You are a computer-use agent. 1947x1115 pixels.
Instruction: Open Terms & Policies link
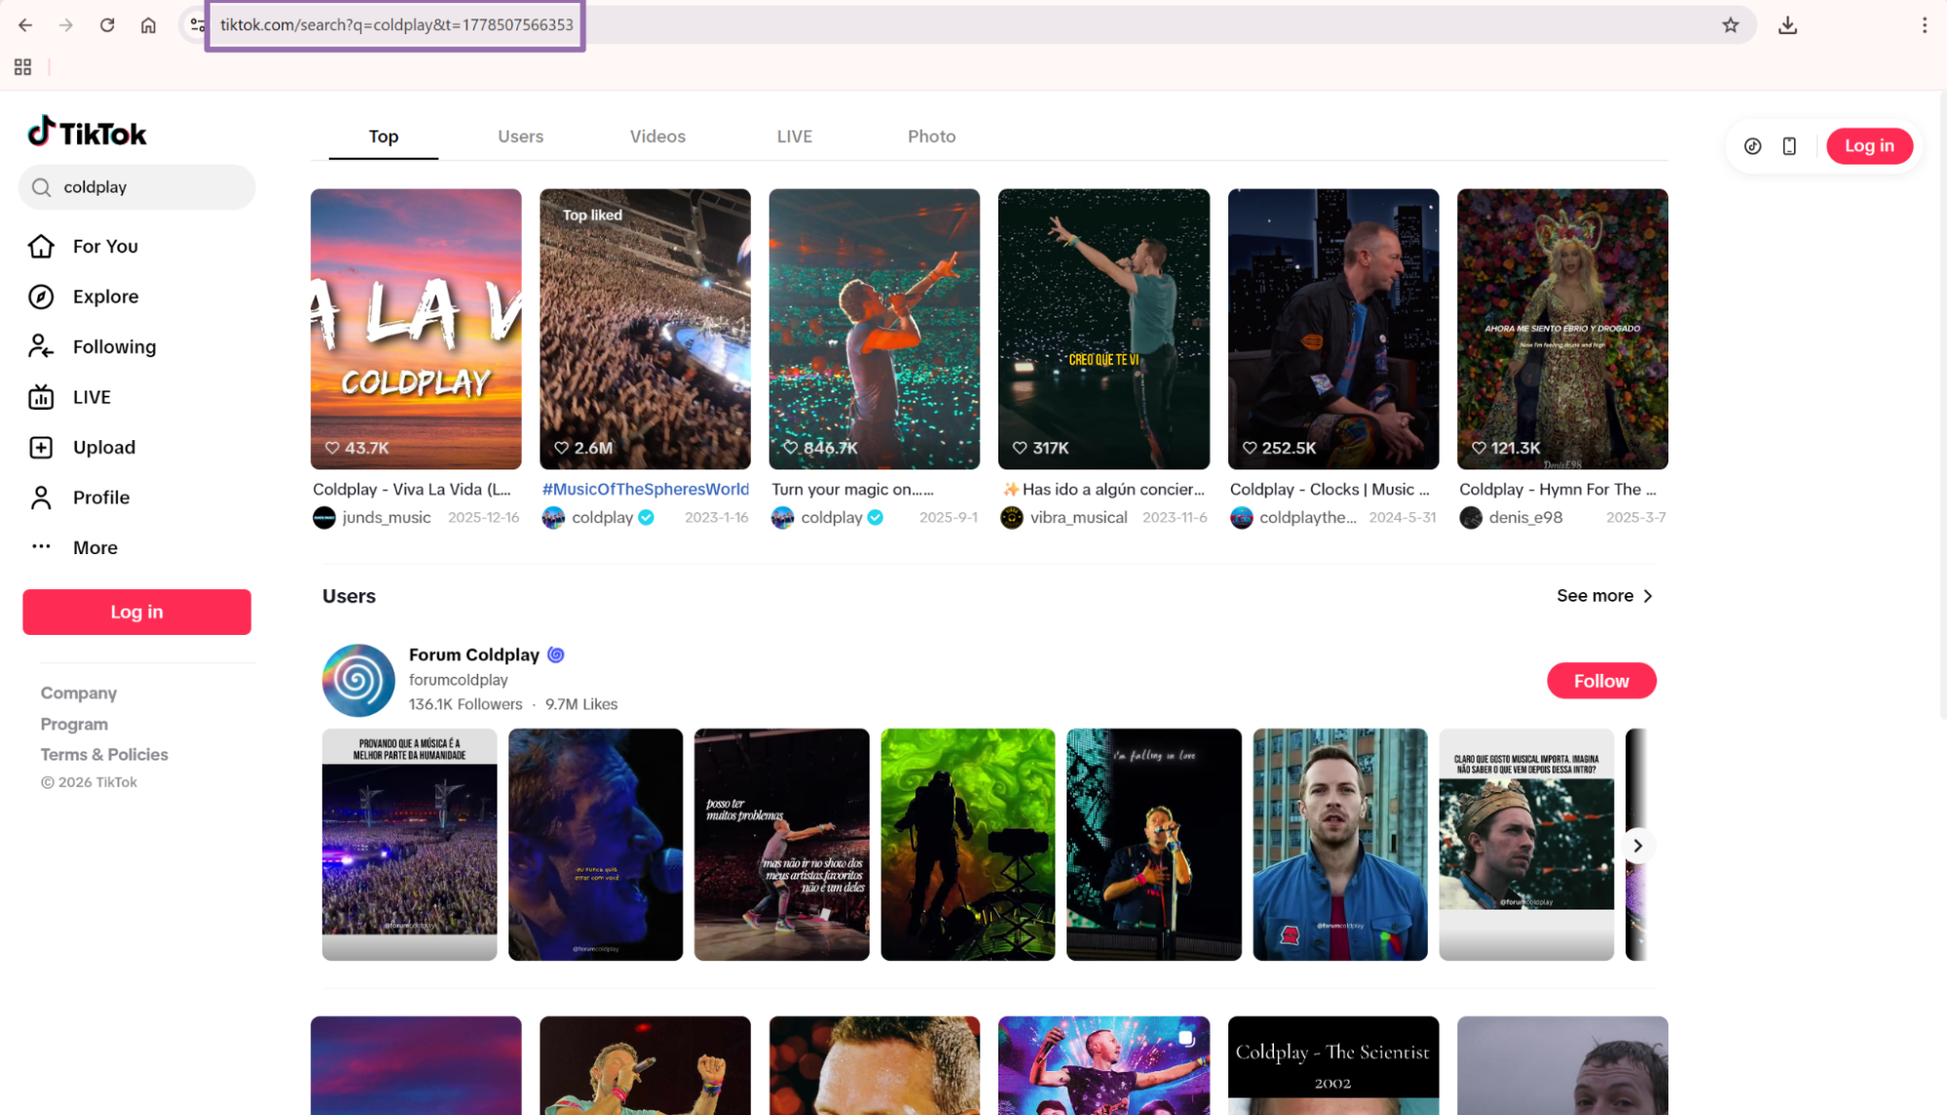click(x=104, y=755)
